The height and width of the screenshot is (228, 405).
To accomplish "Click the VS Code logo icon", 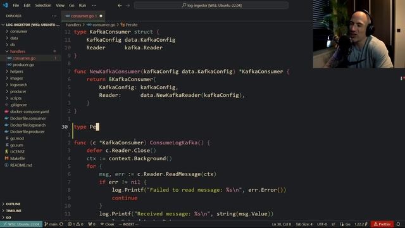I will point(5,5).
